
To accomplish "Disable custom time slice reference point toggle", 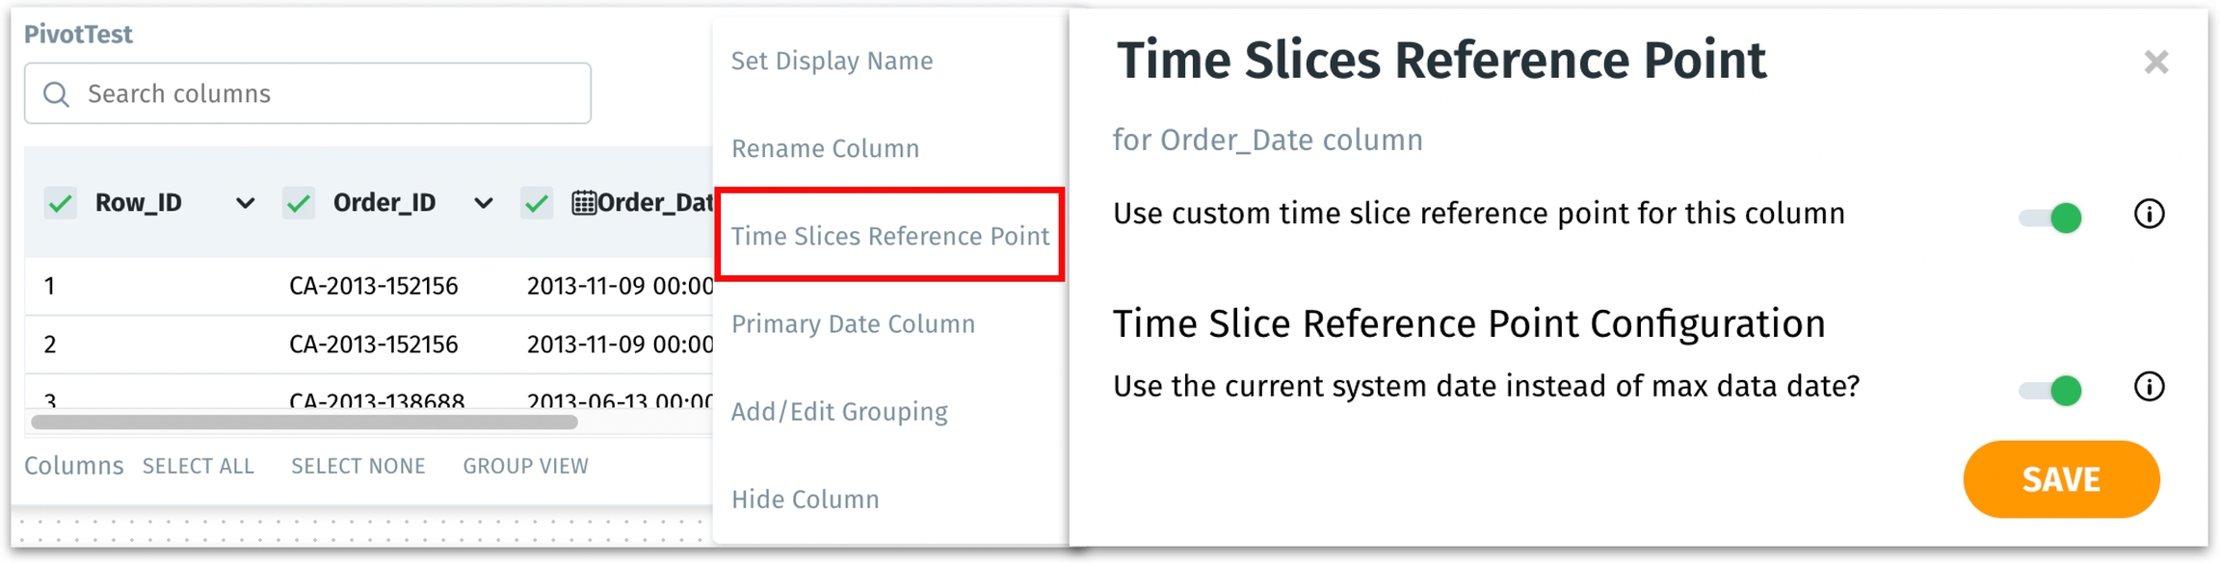I will (x=2050, y=218).
